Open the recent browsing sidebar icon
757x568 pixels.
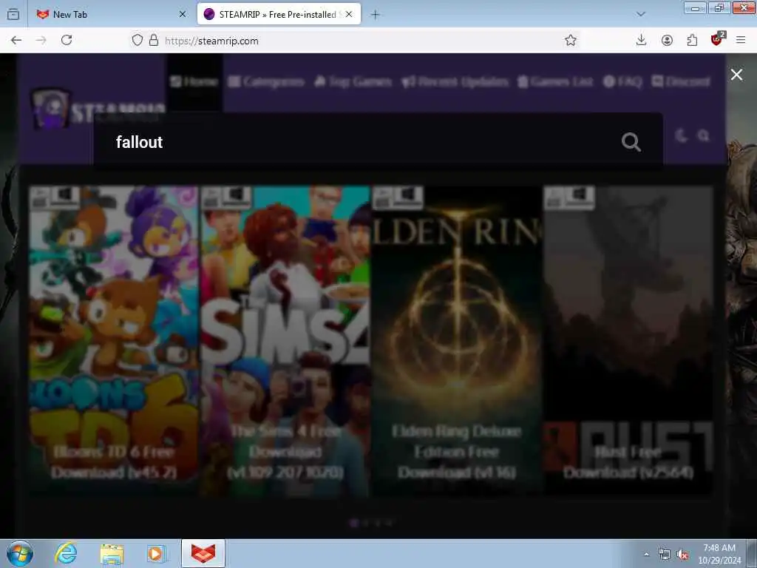(x=13, y=15)
